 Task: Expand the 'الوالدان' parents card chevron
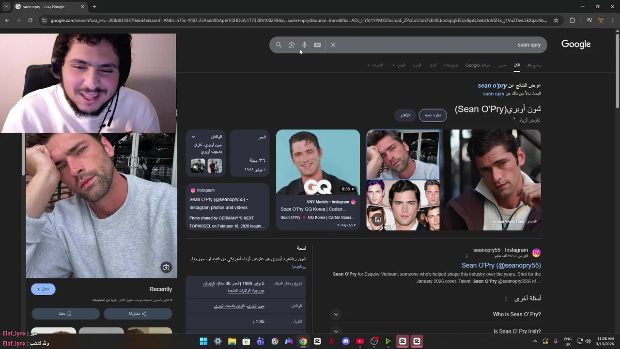point(193,137)
